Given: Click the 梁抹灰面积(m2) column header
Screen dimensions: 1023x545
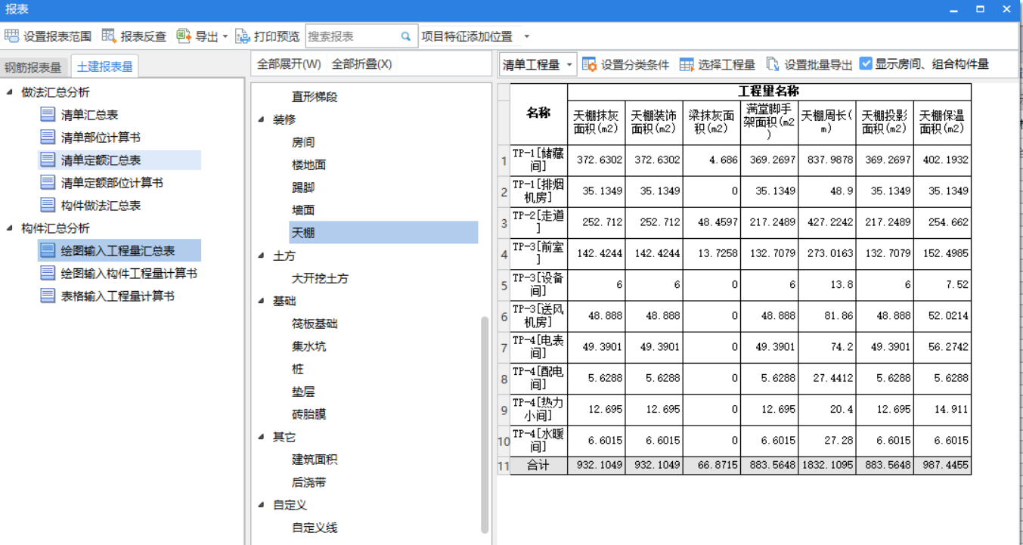Looking at the screenshot, I should point(711,122).
